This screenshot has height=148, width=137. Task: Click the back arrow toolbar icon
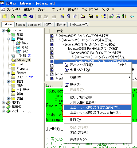pos(132,16)
